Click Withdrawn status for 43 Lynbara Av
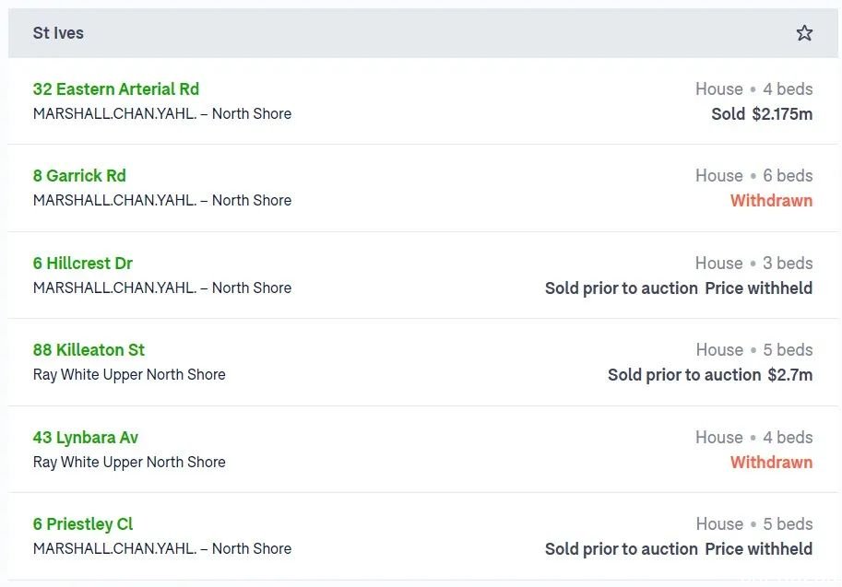The height and width of the screenshot is (587, 842). [771, 462]
